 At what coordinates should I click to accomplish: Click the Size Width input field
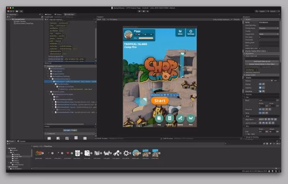coord(262,132)
